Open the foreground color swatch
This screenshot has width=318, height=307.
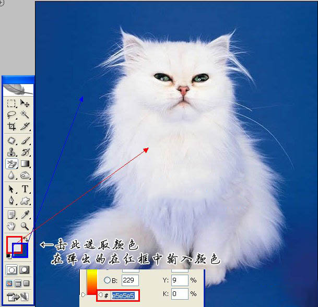(x=13, y=243)
